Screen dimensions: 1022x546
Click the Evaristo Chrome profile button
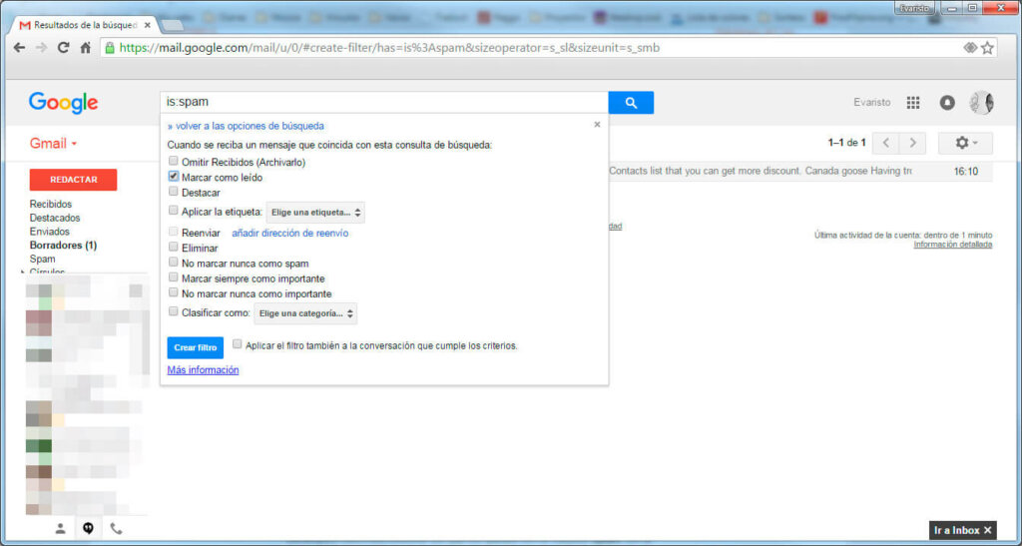(915, 8)
